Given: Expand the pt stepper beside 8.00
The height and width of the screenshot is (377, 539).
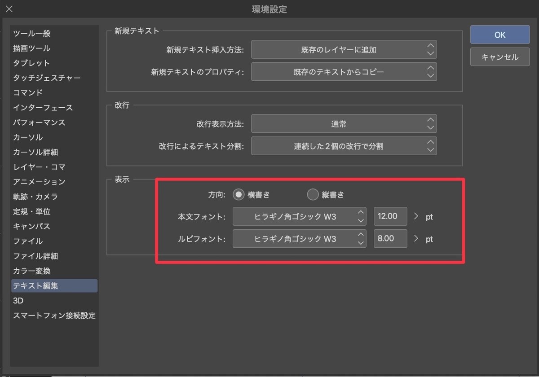Looking at the screenshot, I should coord(416,239).
